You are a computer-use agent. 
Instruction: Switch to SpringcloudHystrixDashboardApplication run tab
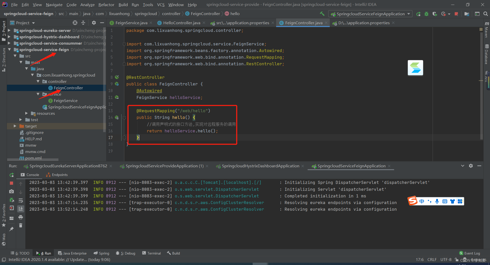[x=260, y=166]
